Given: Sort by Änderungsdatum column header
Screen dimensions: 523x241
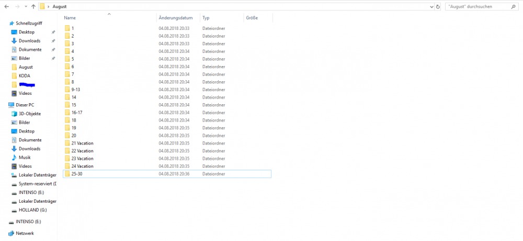Looking at the screenshot, I should point(172,18).
